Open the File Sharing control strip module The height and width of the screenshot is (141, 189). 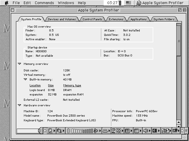pyautogui.click(x=60, y=131)
